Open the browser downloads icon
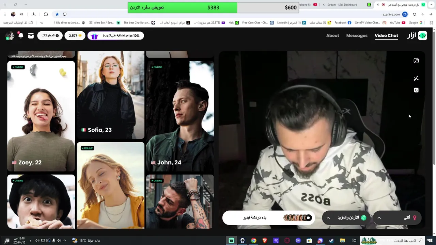Viewport: 436px width, 245px height. tap(33, 14)
